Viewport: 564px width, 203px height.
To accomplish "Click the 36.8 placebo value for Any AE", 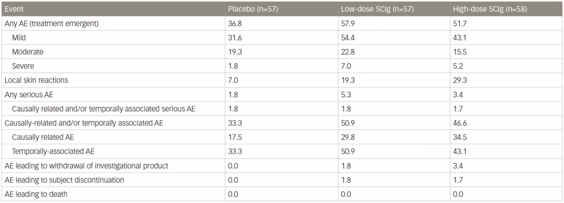I will pos(234,24).
